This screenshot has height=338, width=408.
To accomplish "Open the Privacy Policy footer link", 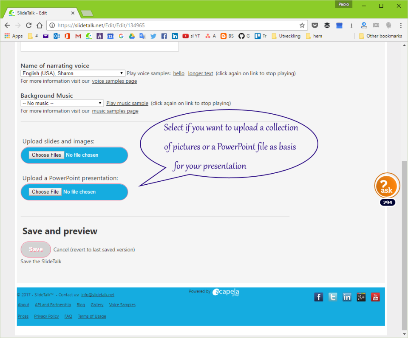I will tap(47, 316).
